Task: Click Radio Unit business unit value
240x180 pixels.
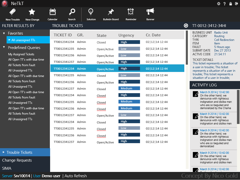Action: (x=221, y=33)
